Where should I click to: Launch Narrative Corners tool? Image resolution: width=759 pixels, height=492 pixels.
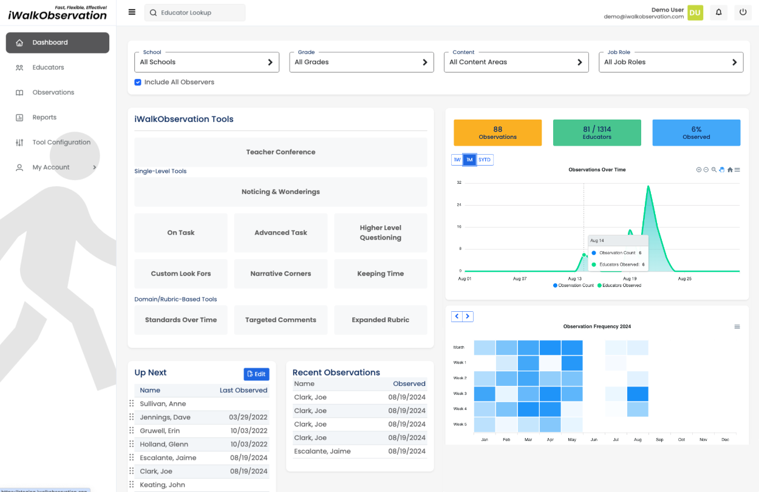coord(281,274)
